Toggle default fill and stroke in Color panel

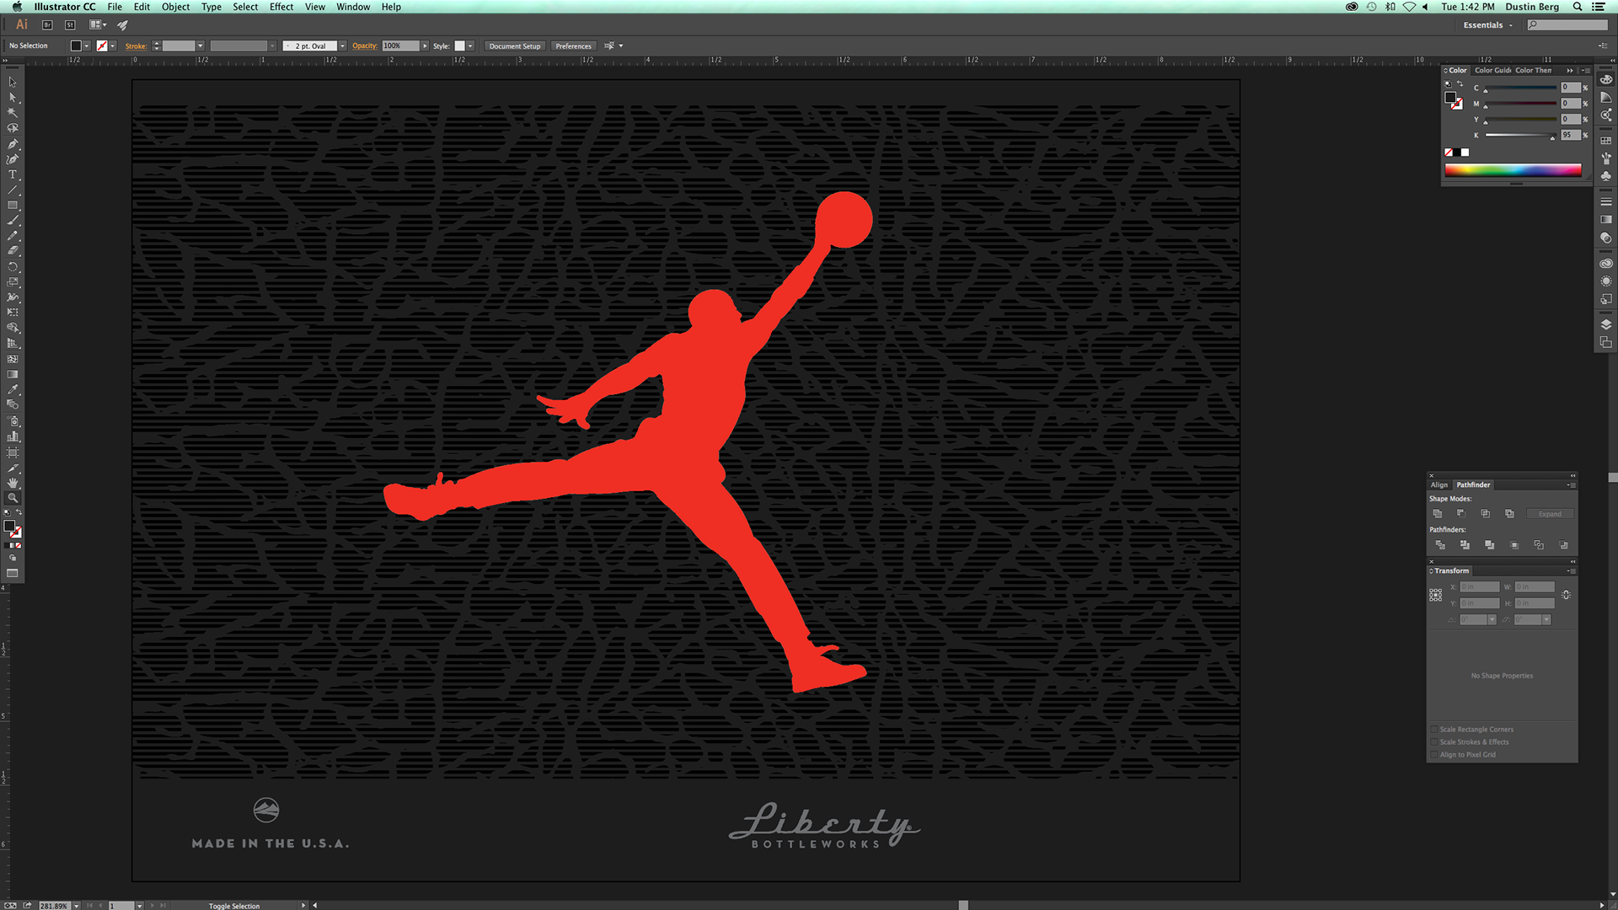point(1448,83)
